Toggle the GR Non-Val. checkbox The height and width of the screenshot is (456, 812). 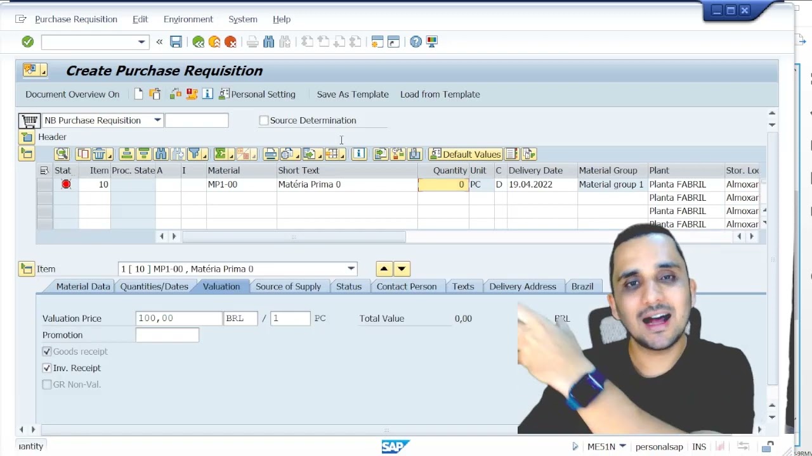point(47,384)
